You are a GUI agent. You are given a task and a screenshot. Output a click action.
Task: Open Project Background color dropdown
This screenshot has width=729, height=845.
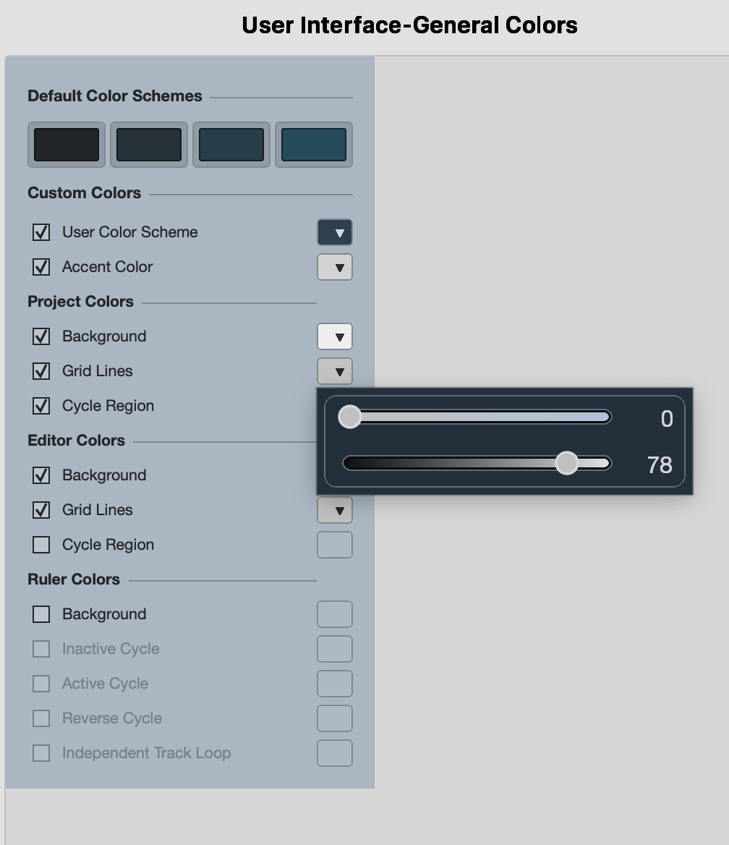click(335, 336)
